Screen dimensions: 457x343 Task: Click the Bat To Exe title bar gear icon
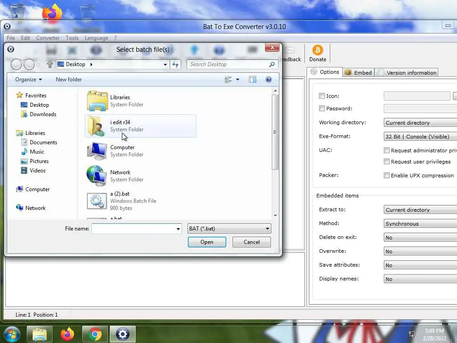tap(7, 26)
